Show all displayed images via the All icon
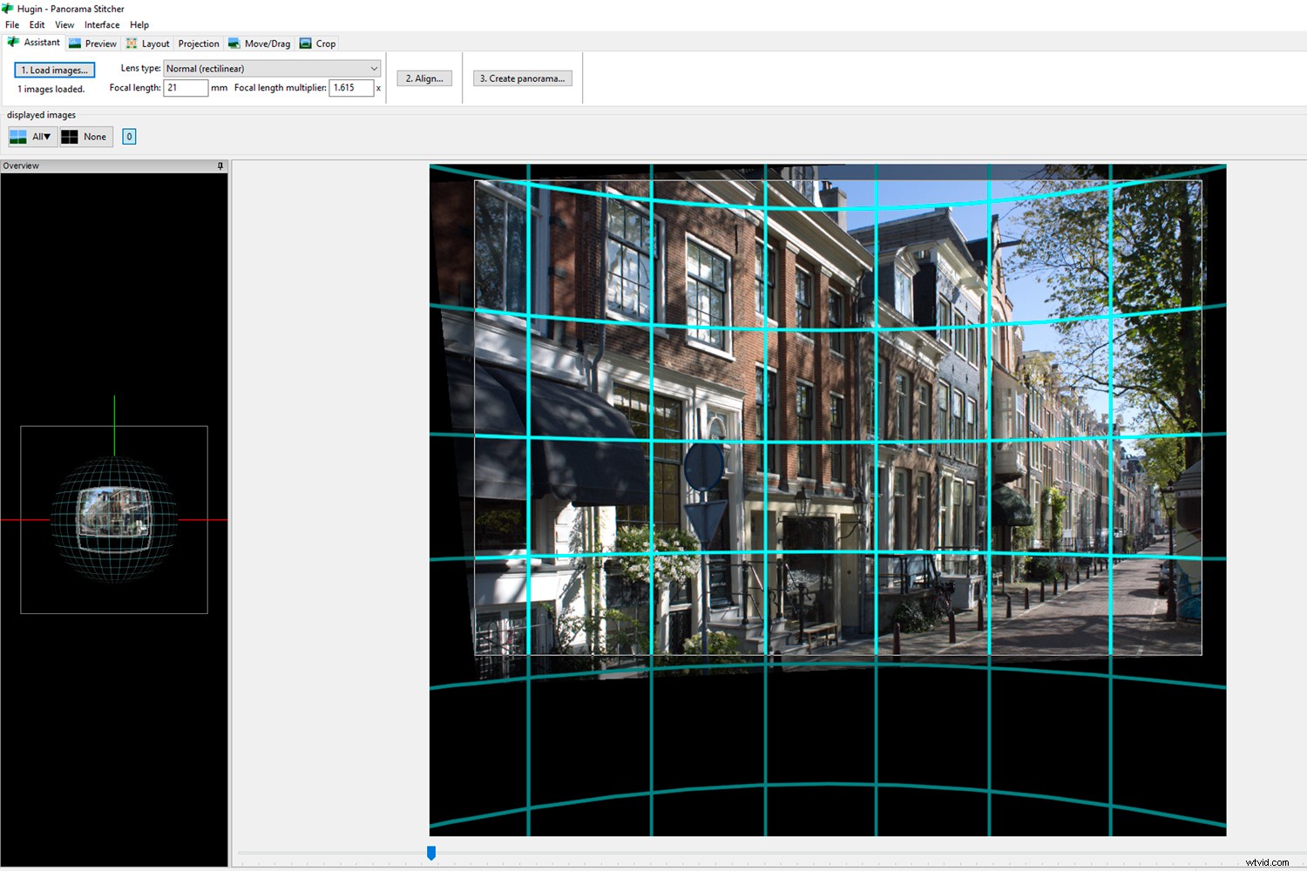The height and width of the screenshot is (871, 1307). (18, 136)
